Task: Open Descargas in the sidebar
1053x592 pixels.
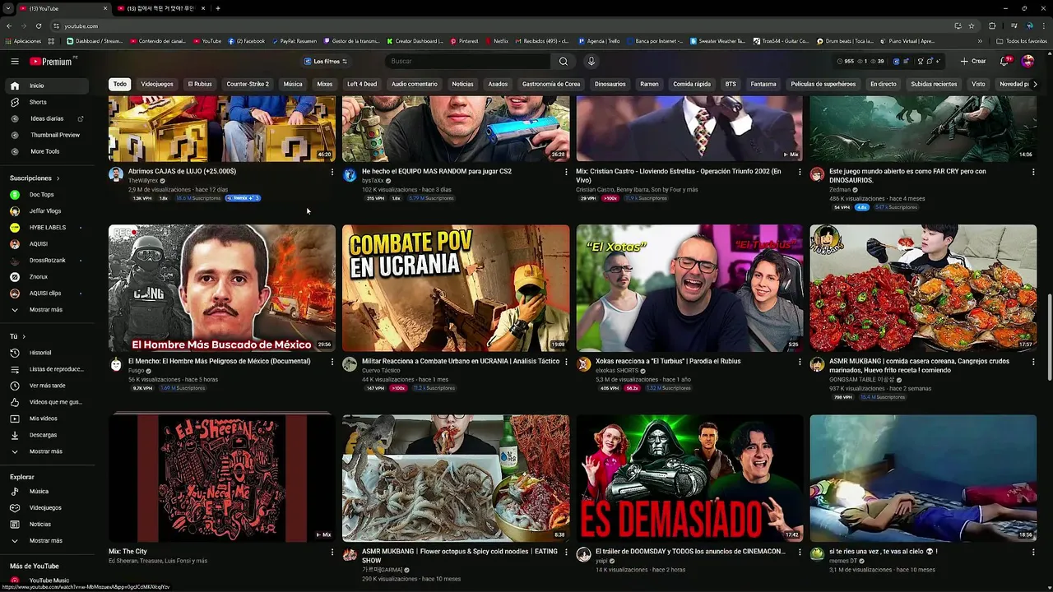Action: tap(47, 435)
